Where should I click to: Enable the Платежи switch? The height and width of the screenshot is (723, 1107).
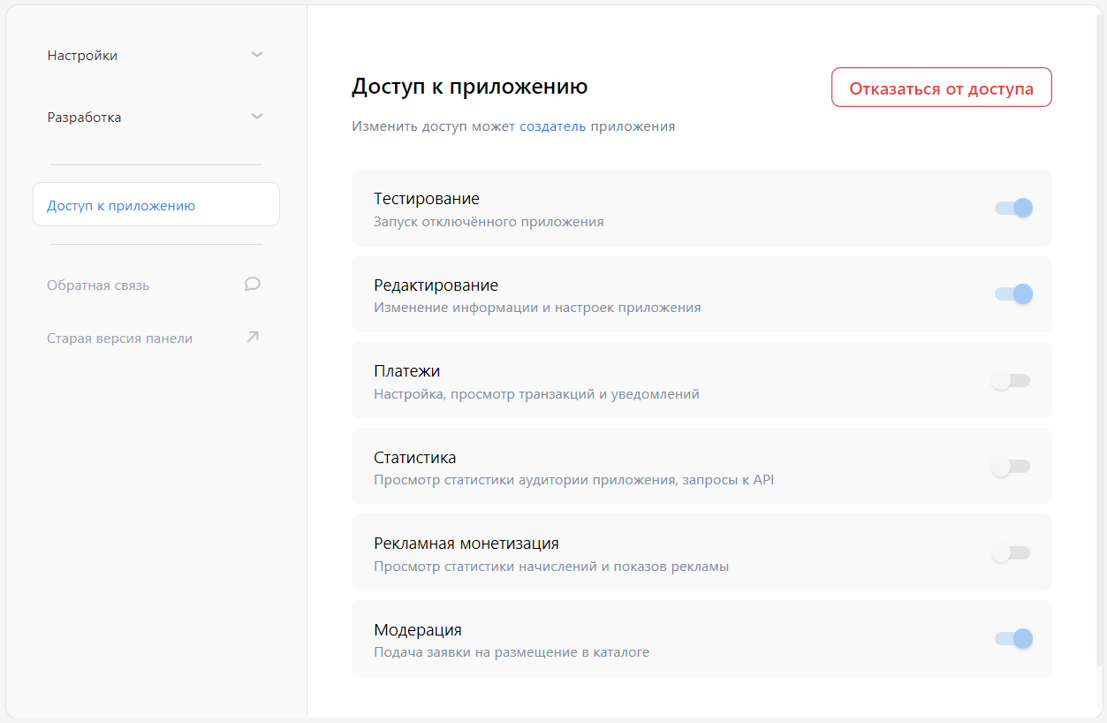tap(1012, 380)
